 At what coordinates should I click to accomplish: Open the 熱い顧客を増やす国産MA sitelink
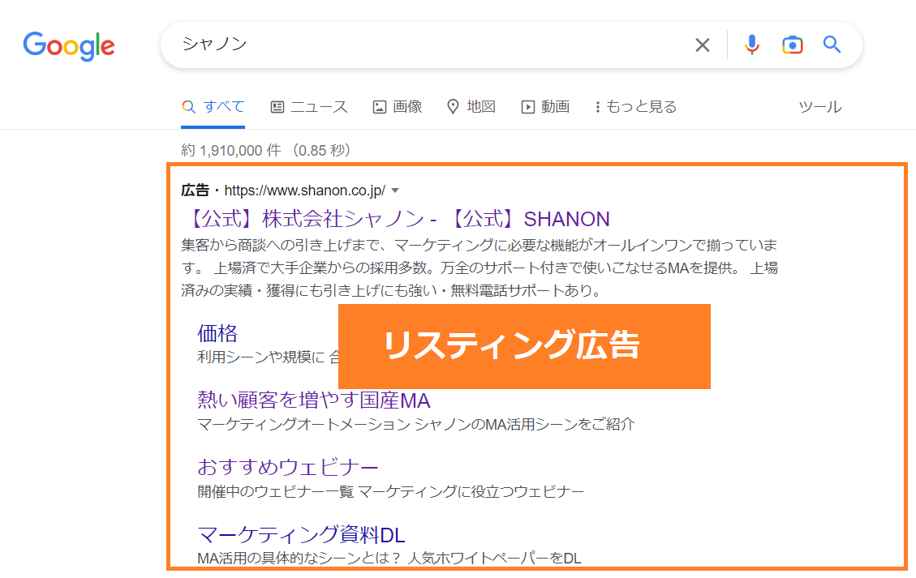point(314,400)
